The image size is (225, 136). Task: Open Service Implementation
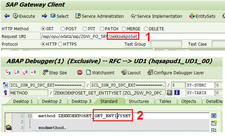pyautogui.click(x=156, y=16)
